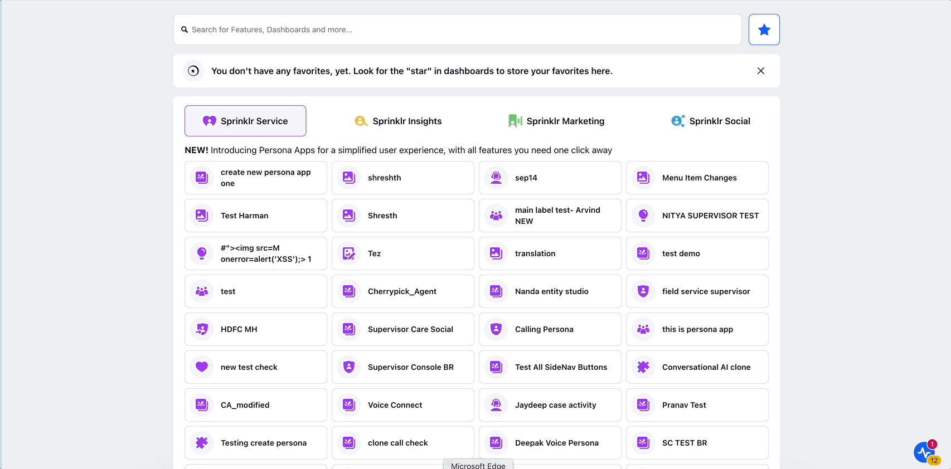Screen dimensions: 951x469
Task: Click the Tez edit-image icon
Action: [349, 253]
